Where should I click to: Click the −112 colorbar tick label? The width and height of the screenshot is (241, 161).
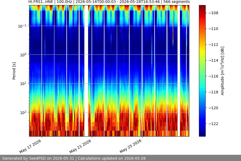[213, 45]
